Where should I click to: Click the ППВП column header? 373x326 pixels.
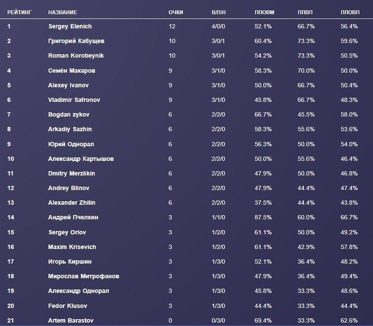tap(305, 12)
